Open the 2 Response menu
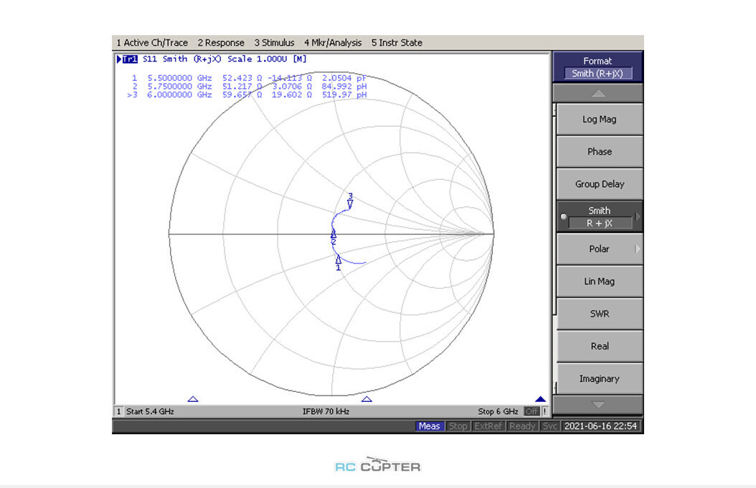This screenshot has height=488, width=756. tap(221, 42)
